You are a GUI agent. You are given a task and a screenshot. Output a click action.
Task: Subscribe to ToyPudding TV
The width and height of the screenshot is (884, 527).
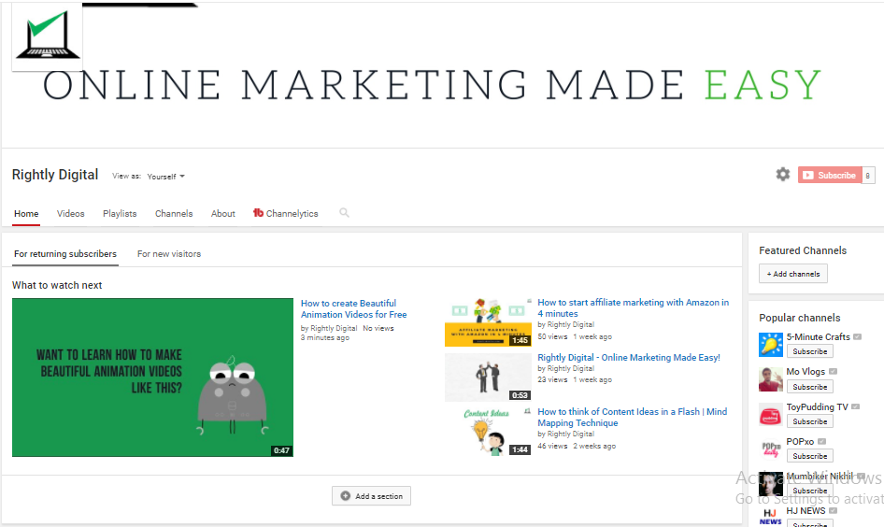(x=809, y=421)
